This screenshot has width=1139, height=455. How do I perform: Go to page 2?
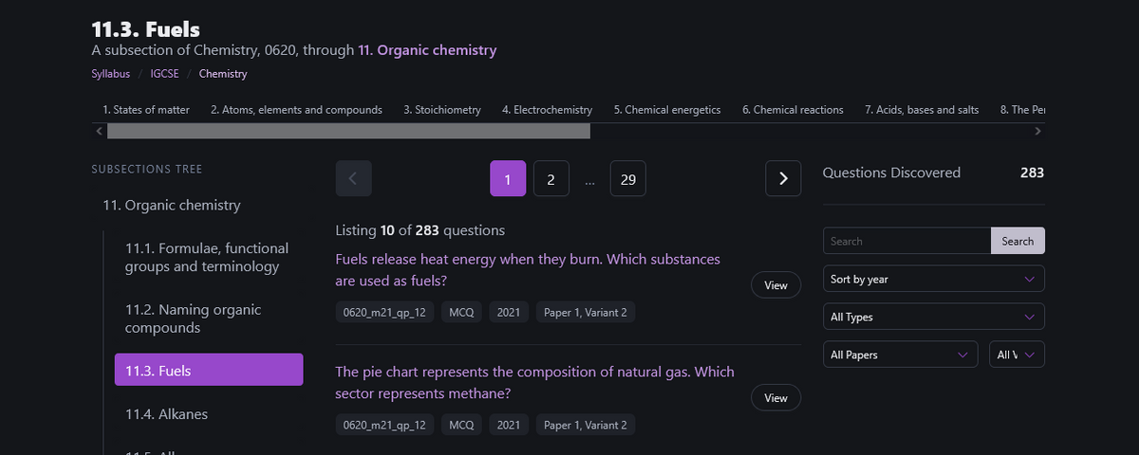pos(551,178)
